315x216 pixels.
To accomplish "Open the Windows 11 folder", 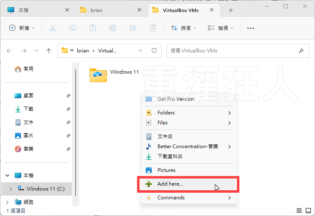I will pyautogui.click(x=99, y=74).
